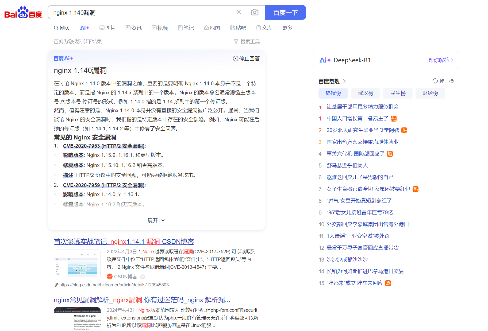This screenshot has height=331, width=488.
Task: Expand the 更多 menu
Action: [x=287, y=28]
